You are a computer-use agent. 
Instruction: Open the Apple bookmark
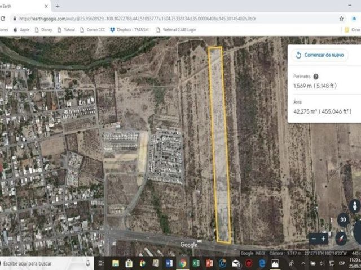click(x=21, y=30)
